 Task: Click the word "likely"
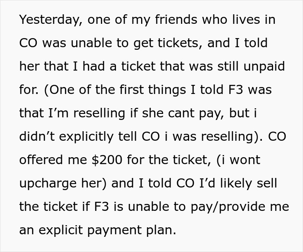click(233, 184)
